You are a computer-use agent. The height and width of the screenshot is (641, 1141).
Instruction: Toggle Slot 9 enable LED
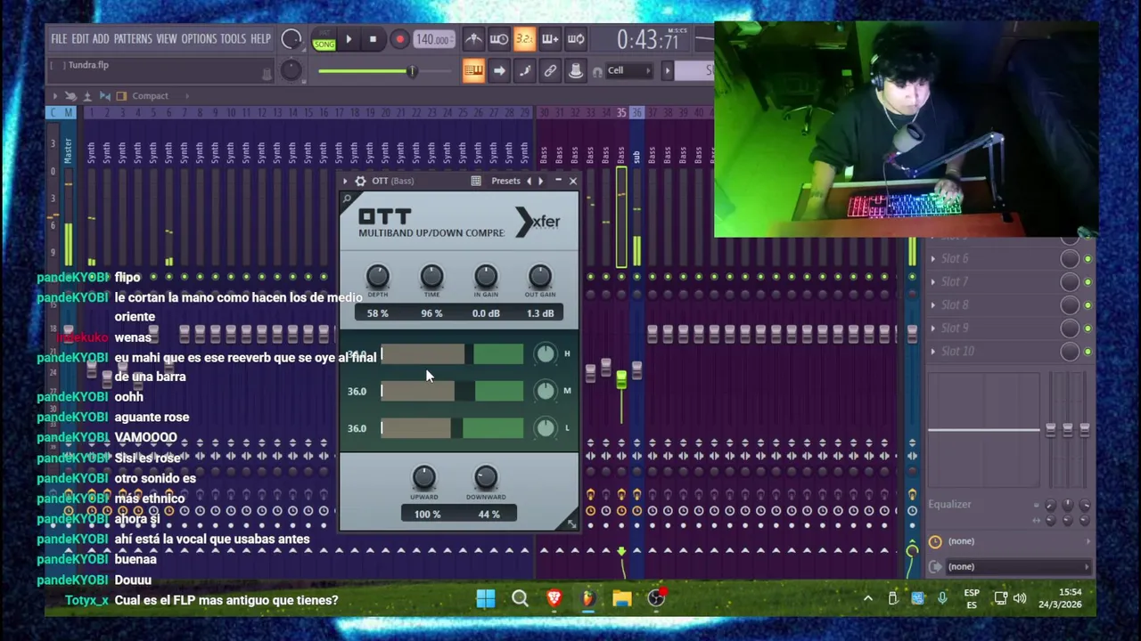1088,329
